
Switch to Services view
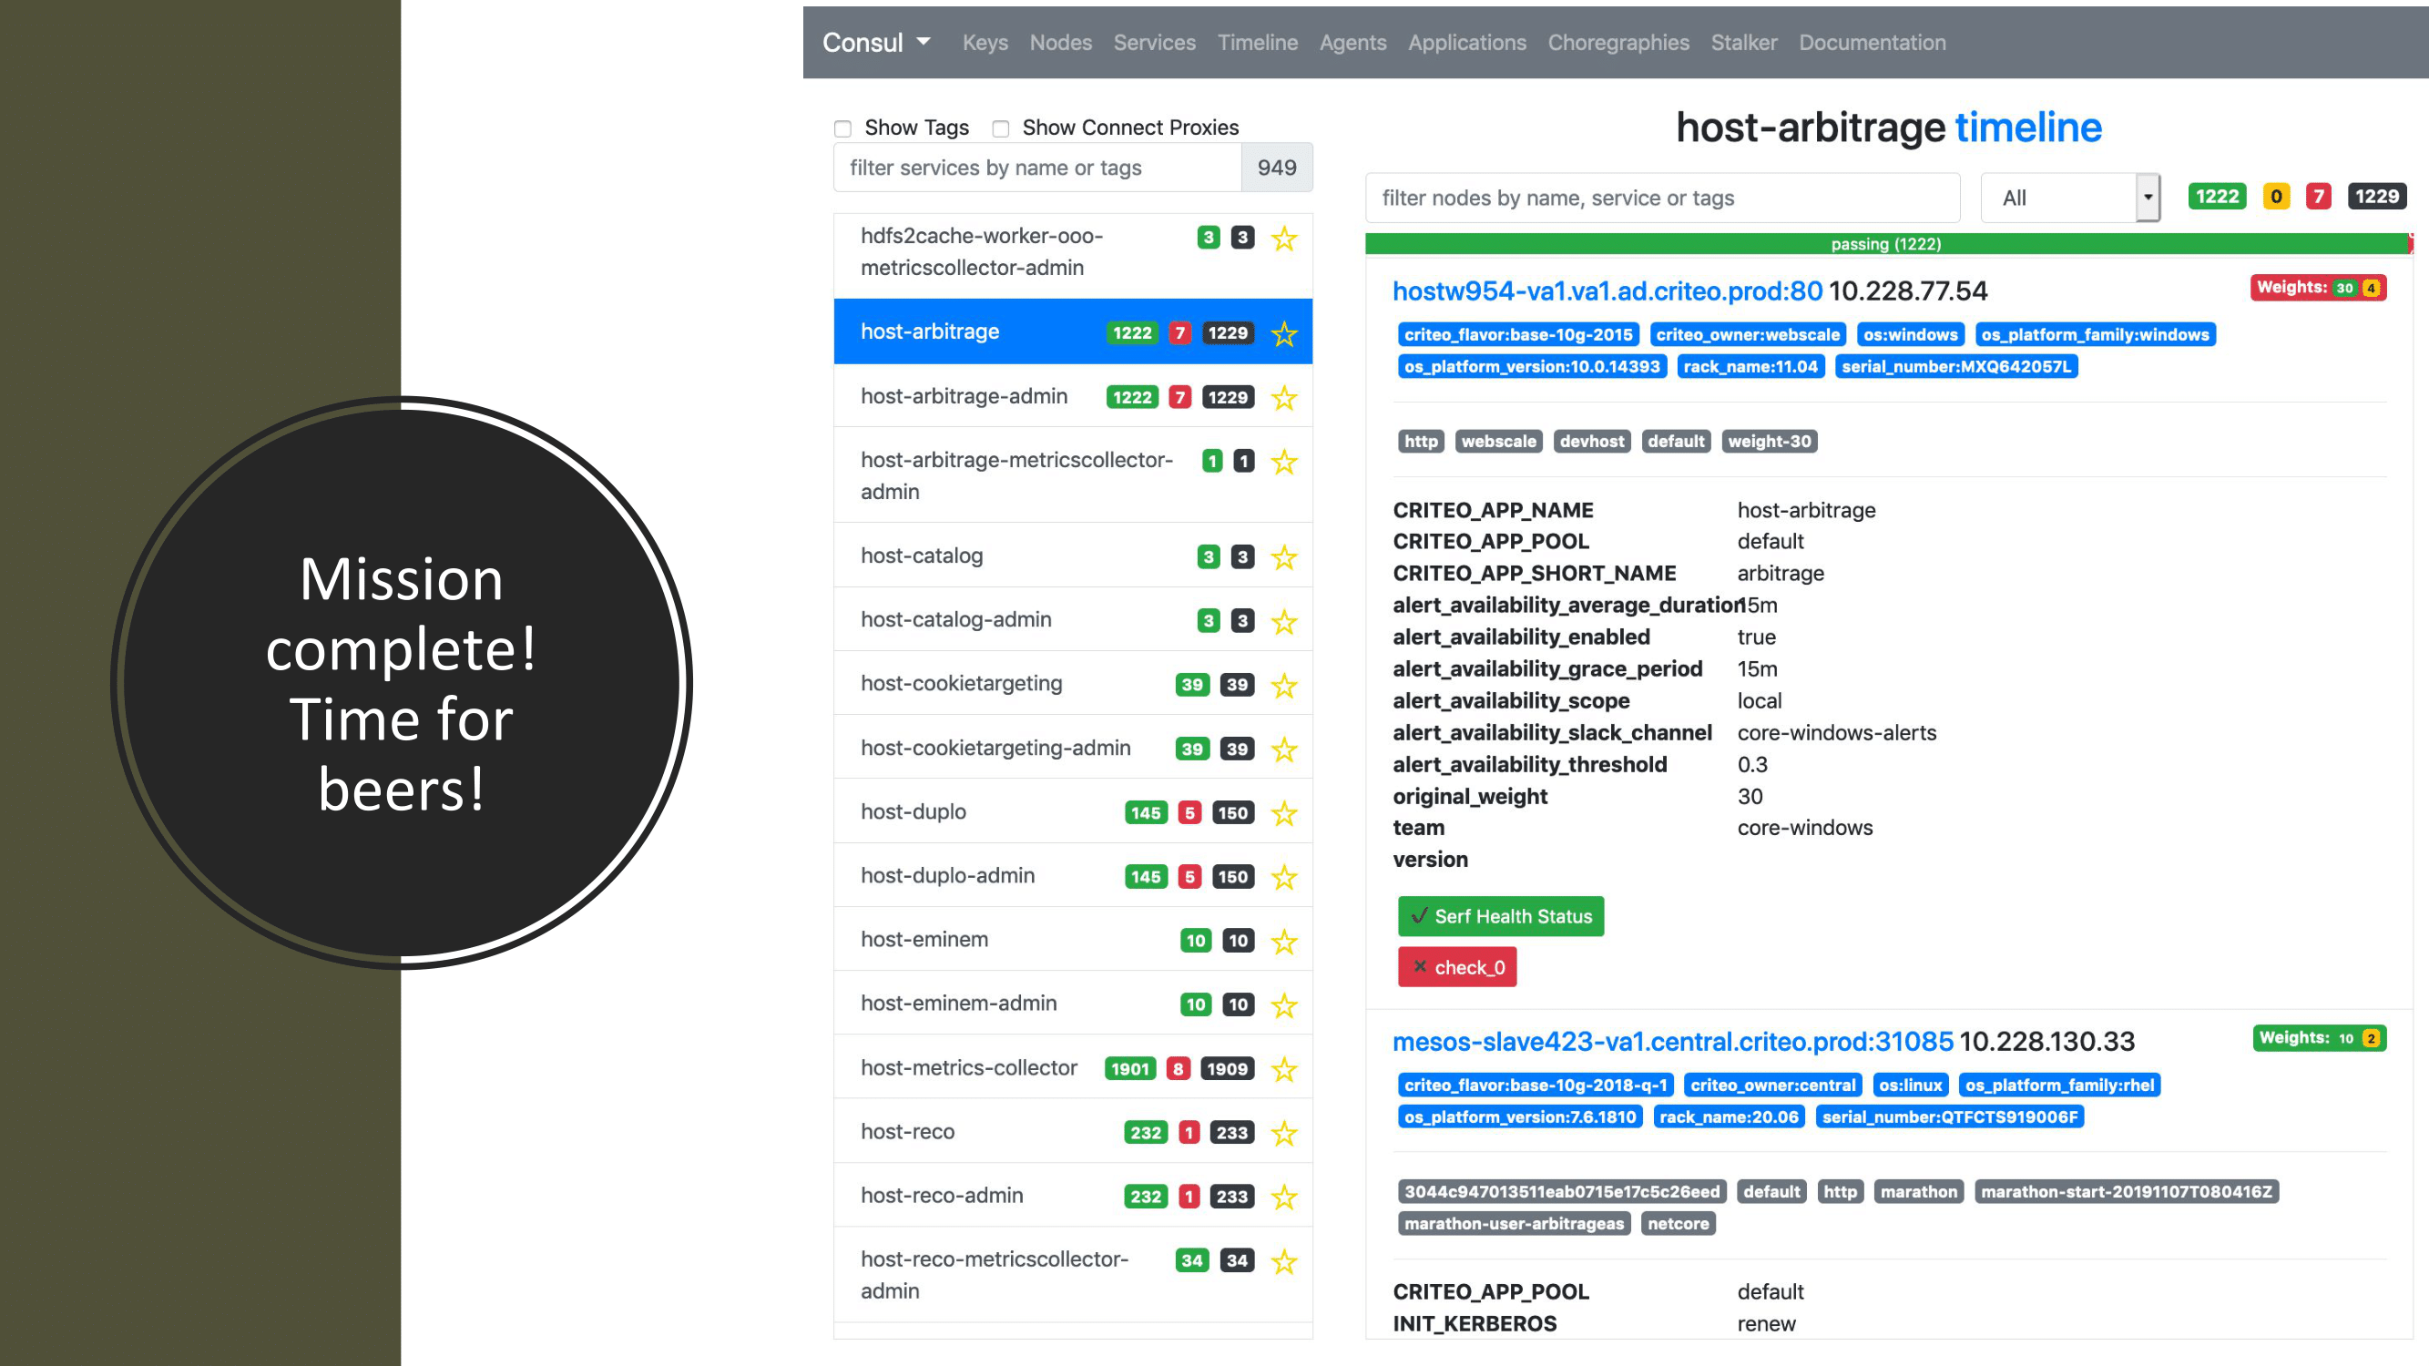click(x=1154, y=43)
